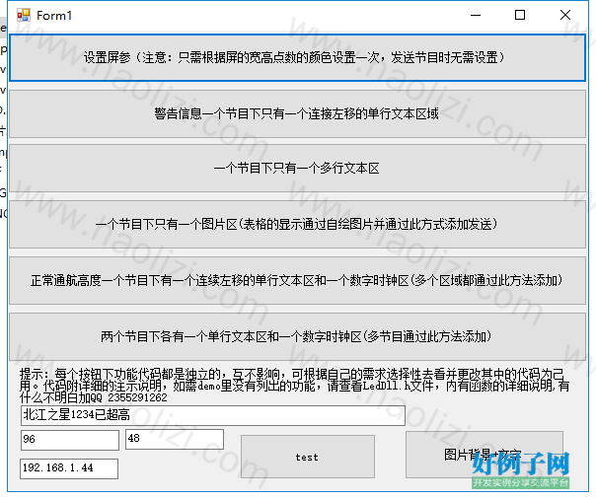Click the 两个节目下各有一个单行文本区 button
Screen dimensions: 596x499
pos(297,336)
